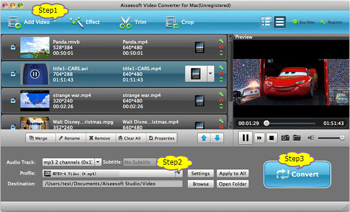Mute the preview volume speaker icon
The height and width of the screenshot is (212, 350).
[x=311, y=138]
